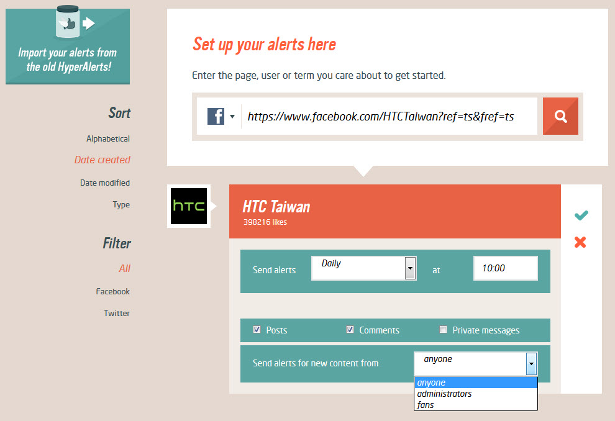The height and width of the screenshot is (421, 615).
Task: Click the HTC logo thumbnail
Action: coord(189,206)
